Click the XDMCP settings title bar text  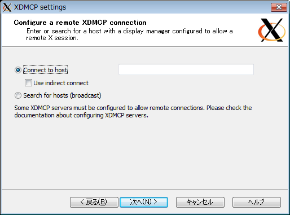(x=40, y=7)
